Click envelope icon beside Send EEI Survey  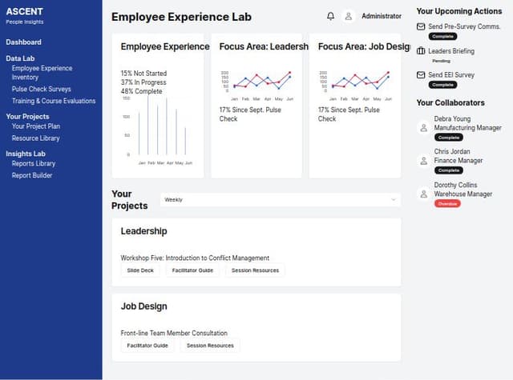point(422,75)
